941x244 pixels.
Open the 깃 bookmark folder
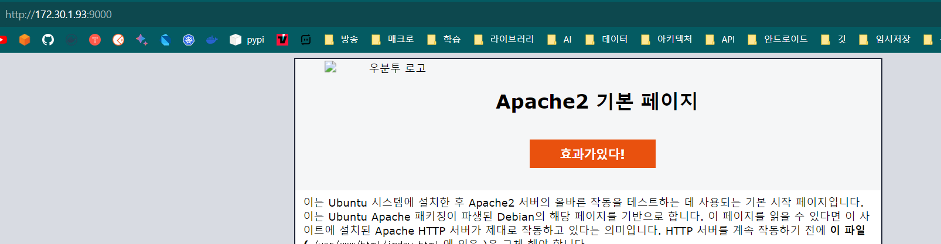(834, 40)
